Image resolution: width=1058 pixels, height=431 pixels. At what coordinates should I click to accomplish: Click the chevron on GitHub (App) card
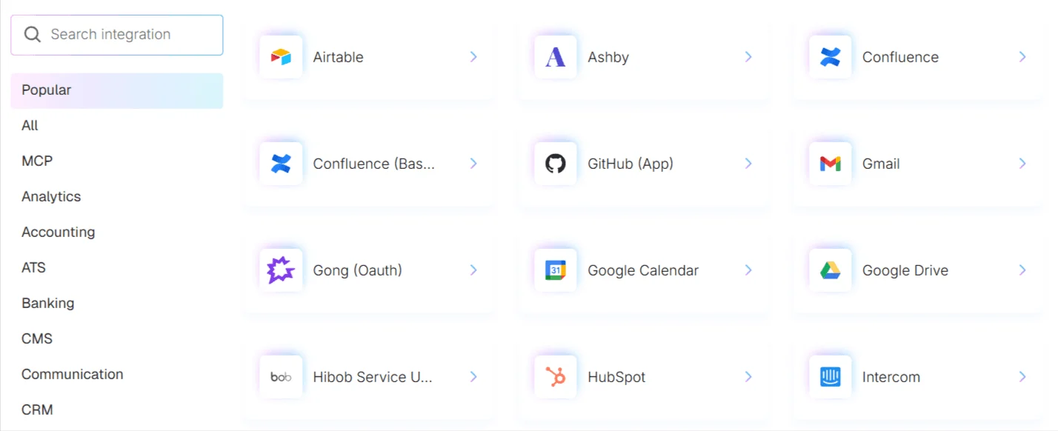point(748,164)
